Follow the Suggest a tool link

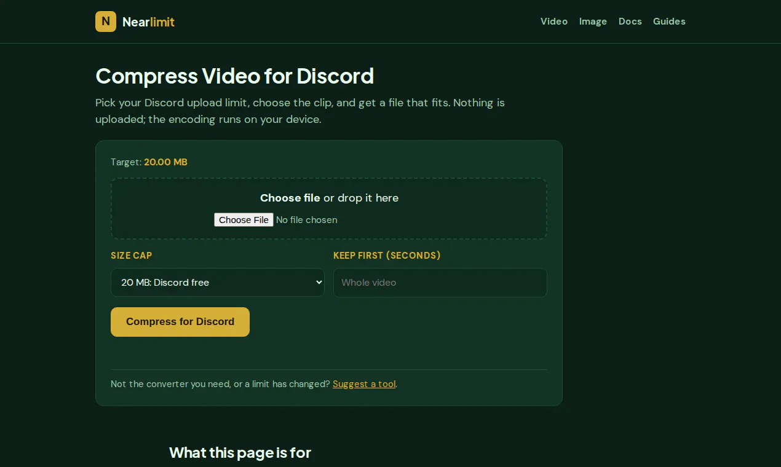(364, 384)
